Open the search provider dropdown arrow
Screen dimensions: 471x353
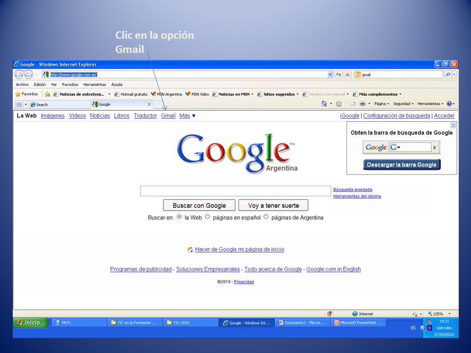pos(454,75)
